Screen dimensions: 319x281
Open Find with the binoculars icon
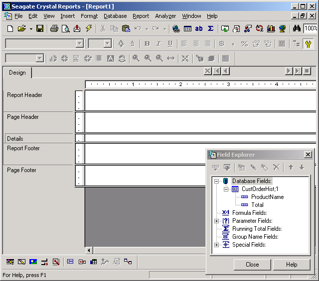297,29
